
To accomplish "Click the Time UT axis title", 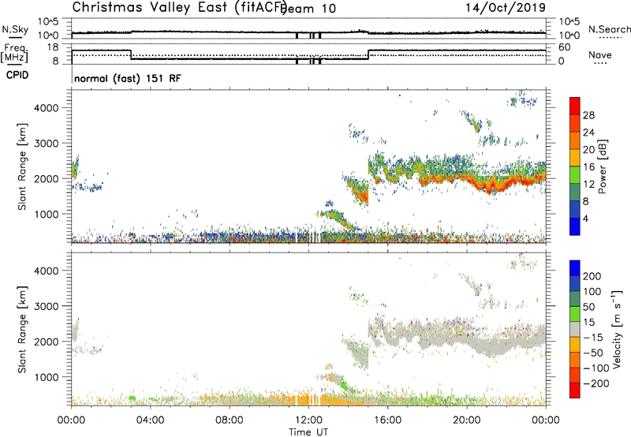I will [x=308, y=432].
